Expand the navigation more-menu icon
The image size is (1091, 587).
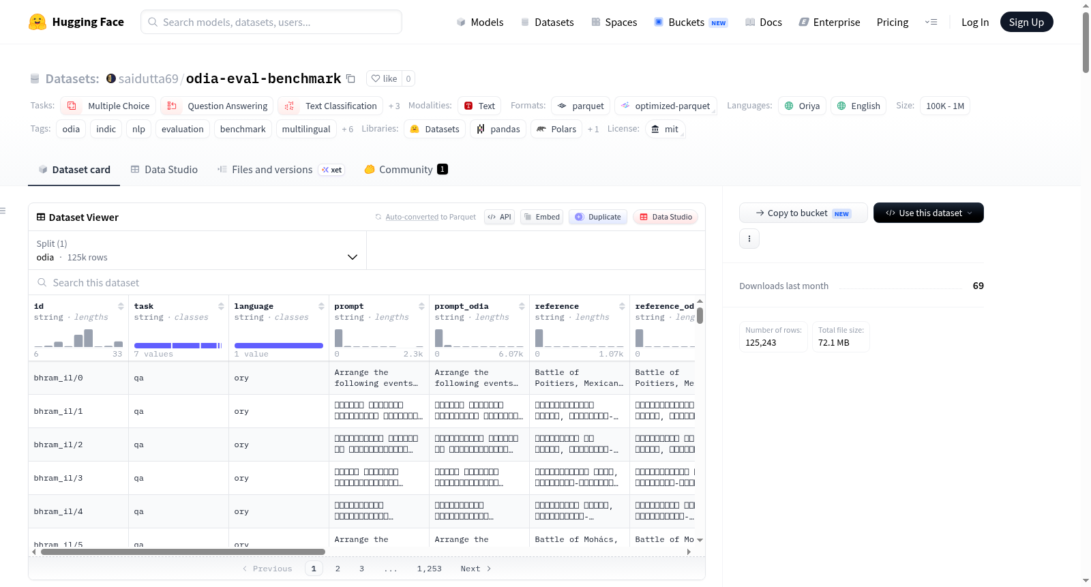click(x=931, y=22)
